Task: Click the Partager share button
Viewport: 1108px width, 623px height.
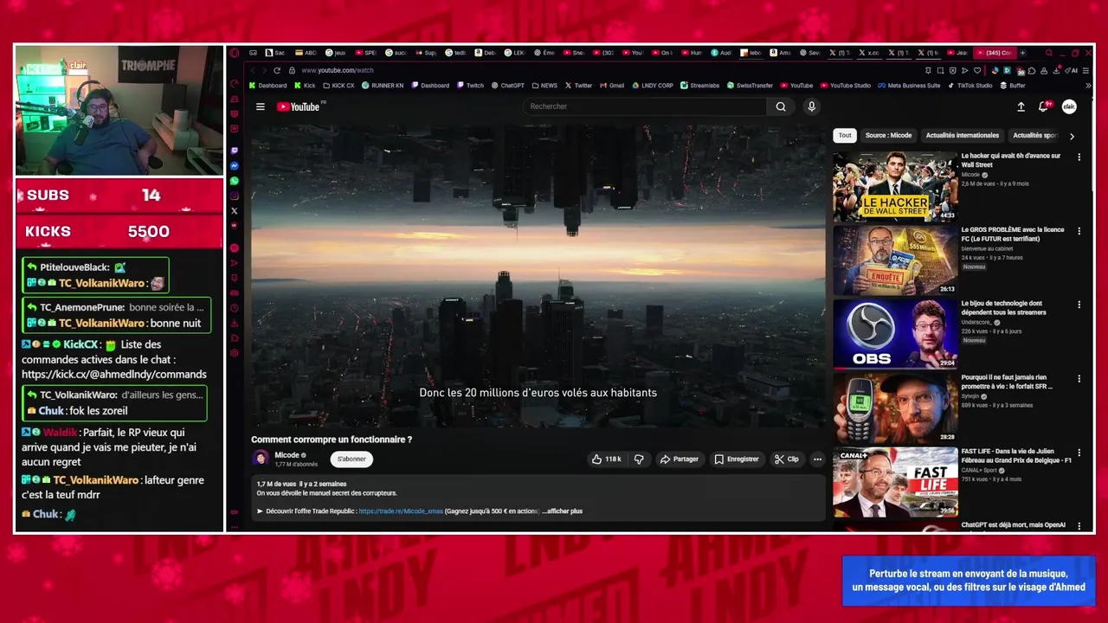Action: (679, 459)
